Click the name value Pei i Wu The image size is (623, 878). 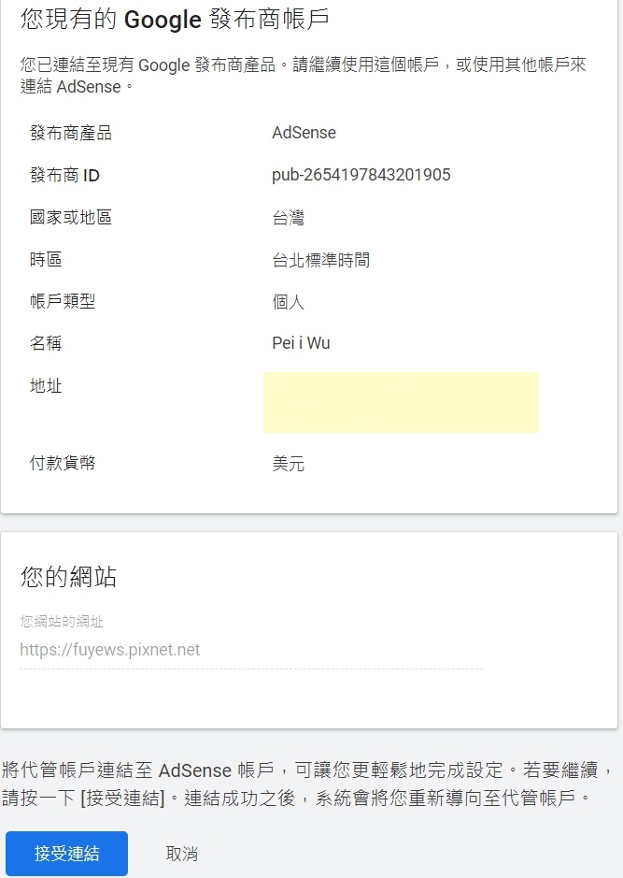click(x=301, y=343)
